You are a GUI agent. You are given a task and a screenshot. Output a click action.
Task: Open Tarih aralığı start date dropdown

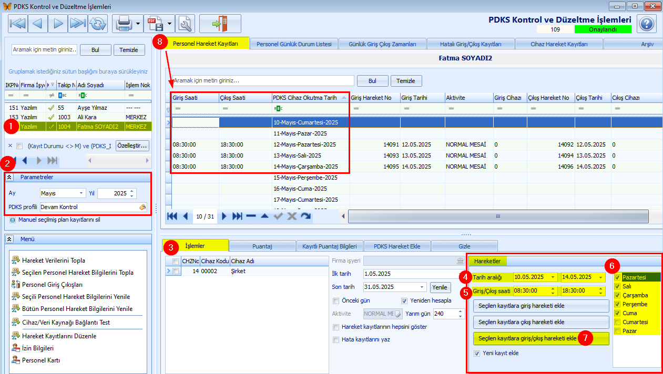pyautogui.click(x=553, y=277)
